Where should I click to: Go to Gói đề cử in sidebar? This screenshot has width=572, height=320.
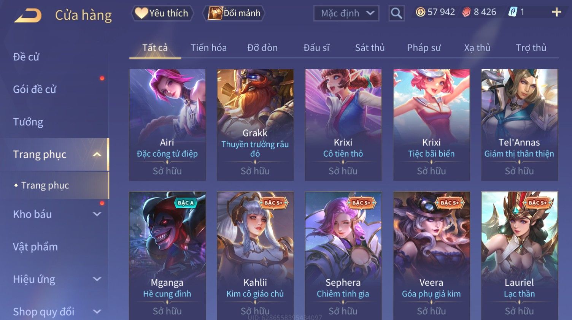pos(35,89)
